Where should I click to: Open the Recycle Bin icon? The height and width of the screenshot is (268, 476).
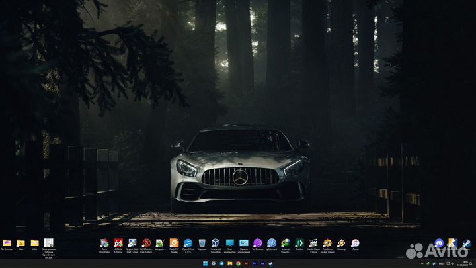(202, 244)
